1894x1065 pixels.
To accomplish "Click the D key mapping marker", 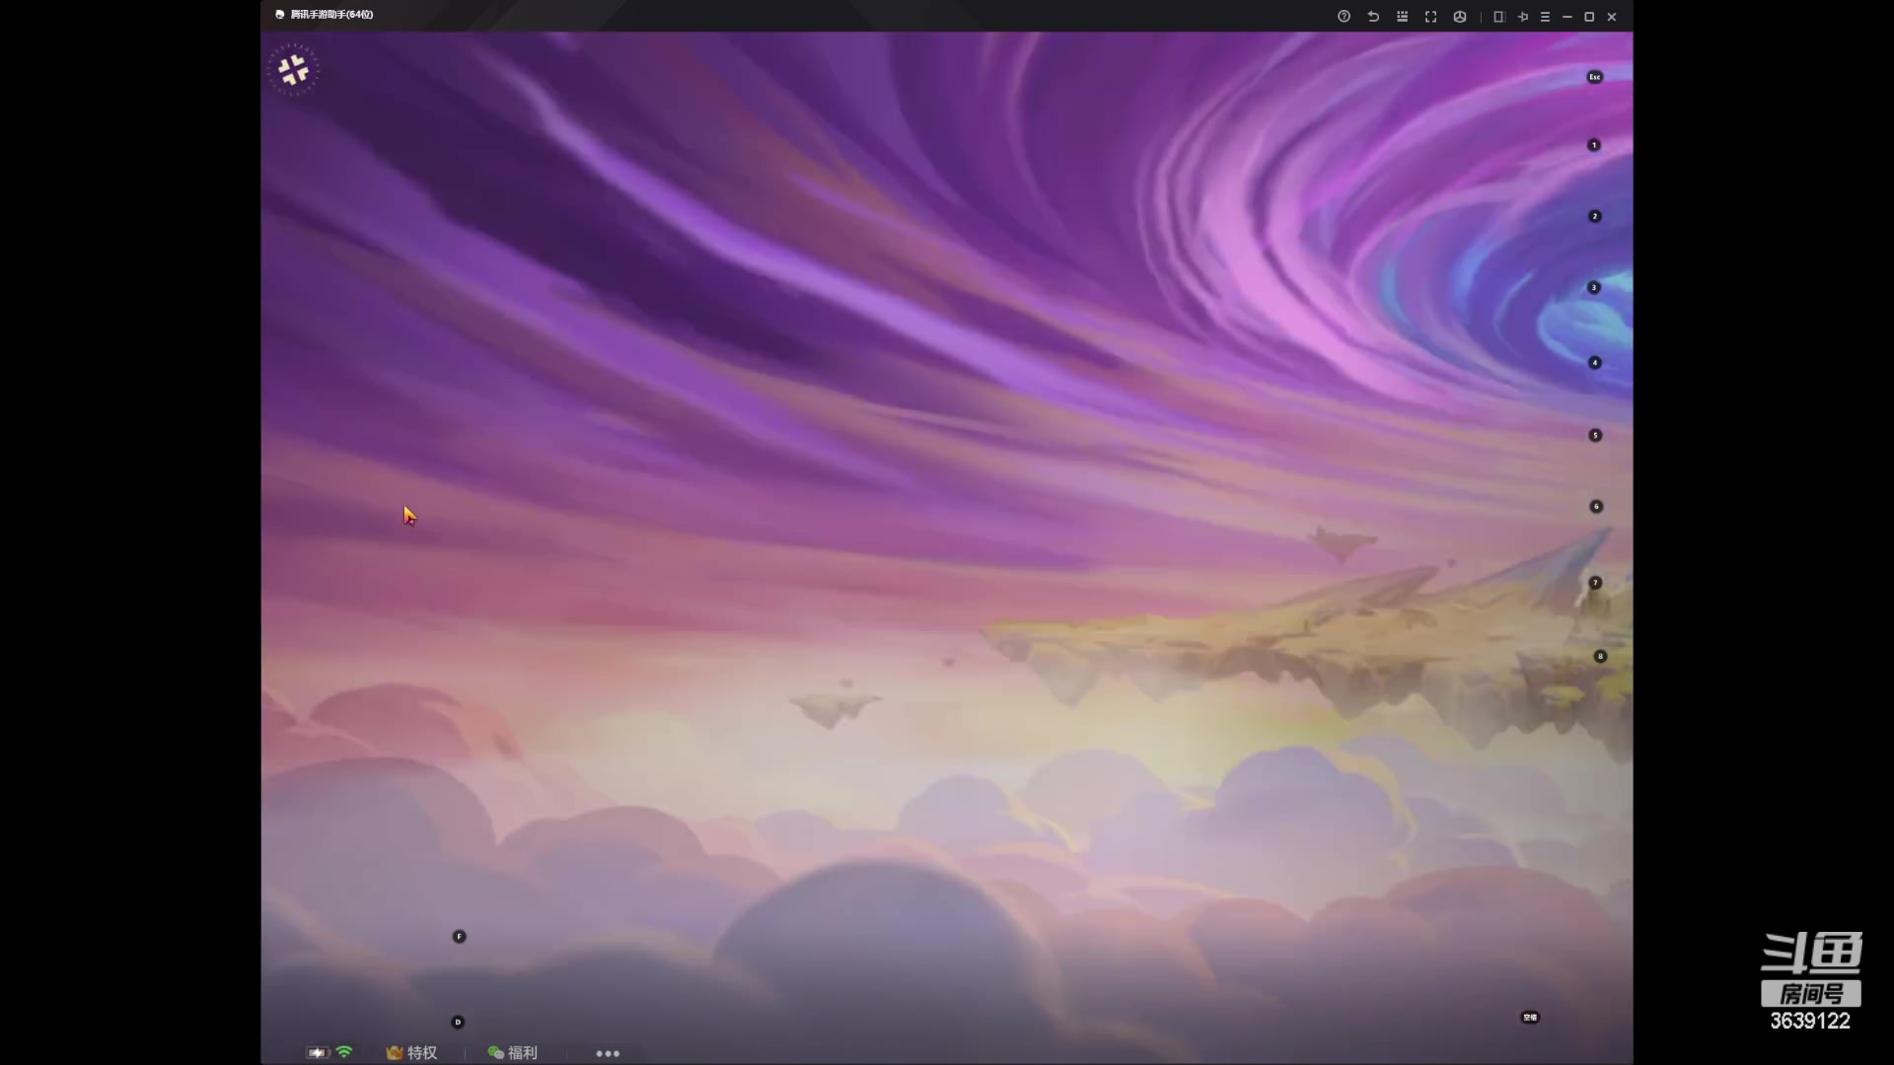I will pos(458,1023).
